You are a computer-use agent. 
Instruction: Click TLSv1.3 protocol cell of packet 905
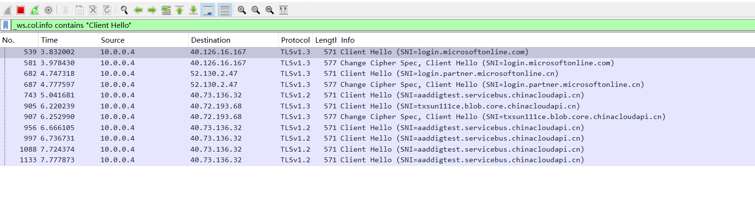[x=295, y=106]
